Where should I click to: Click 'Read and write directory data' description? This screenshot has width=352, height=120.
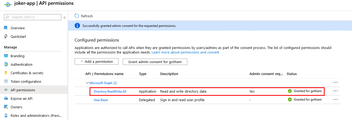click(183, 91)
